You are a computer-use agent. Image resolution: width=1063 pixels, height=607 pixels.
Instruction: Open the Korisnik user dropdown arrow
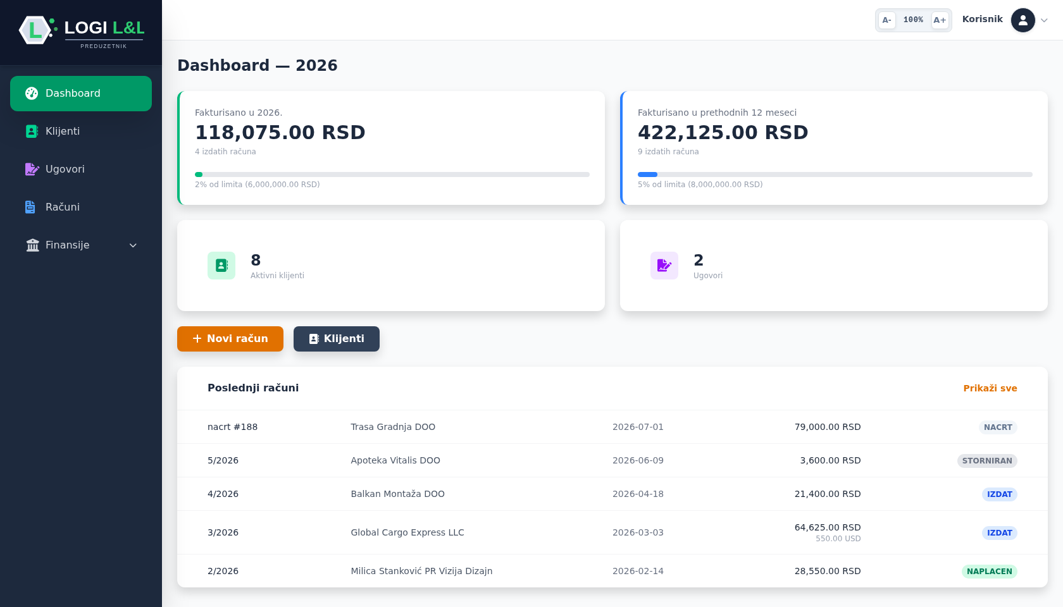(x=1044, y=20)
